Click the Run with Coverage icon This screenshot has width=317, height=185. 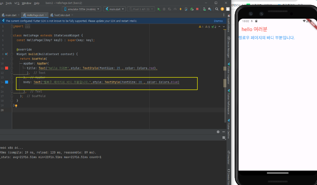point(170,9)
